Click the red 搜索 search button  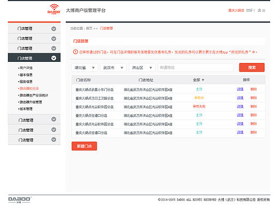coord(252,67)
